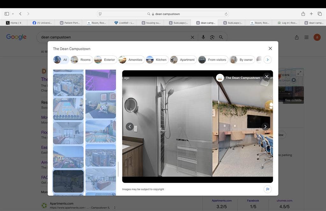Image resolution: width=326 pixels, height=211 pixels.
Task: Switch to the Log in | Roo... tab
Action: point(287,23)
